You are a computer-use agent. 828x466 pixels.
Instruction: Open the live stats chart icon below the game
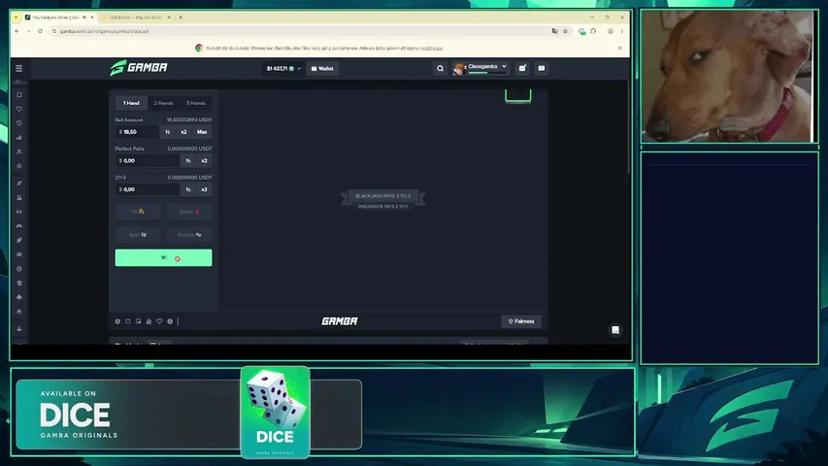click(149, 321)
